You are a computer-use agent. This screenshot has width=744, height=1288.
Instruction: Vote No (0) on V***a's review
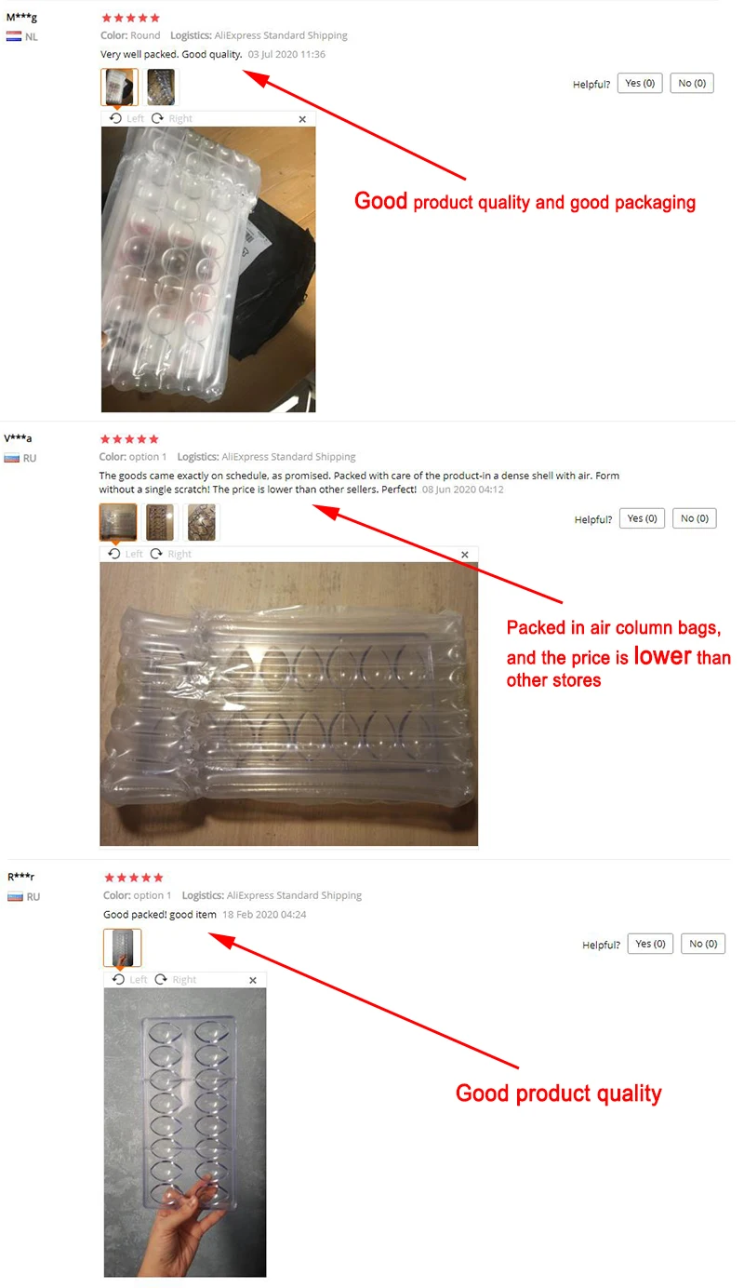tap(694, 518)
